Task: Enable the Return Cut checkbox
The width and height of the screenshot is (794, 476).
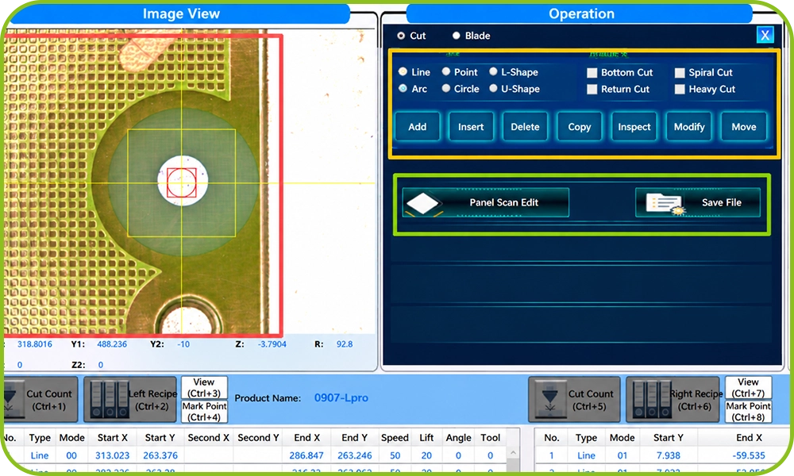Action: (592, 90)
